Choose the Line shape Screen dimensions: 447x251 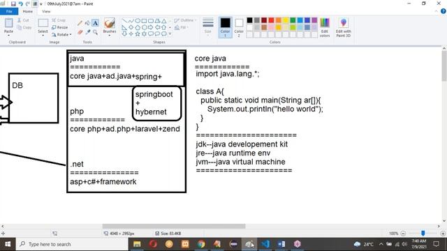click(x=124, y=21)
